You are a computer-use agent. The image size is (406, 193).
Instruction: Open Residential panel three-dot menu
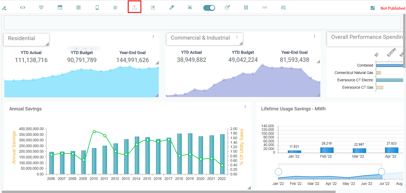(x=153, y=36)
